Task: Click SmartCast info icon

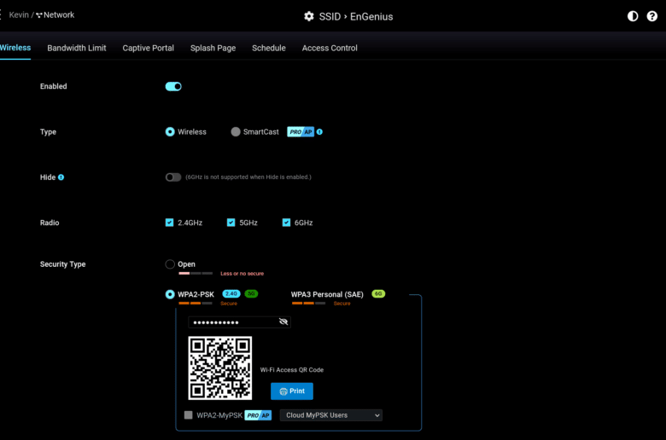Action: 319,132
